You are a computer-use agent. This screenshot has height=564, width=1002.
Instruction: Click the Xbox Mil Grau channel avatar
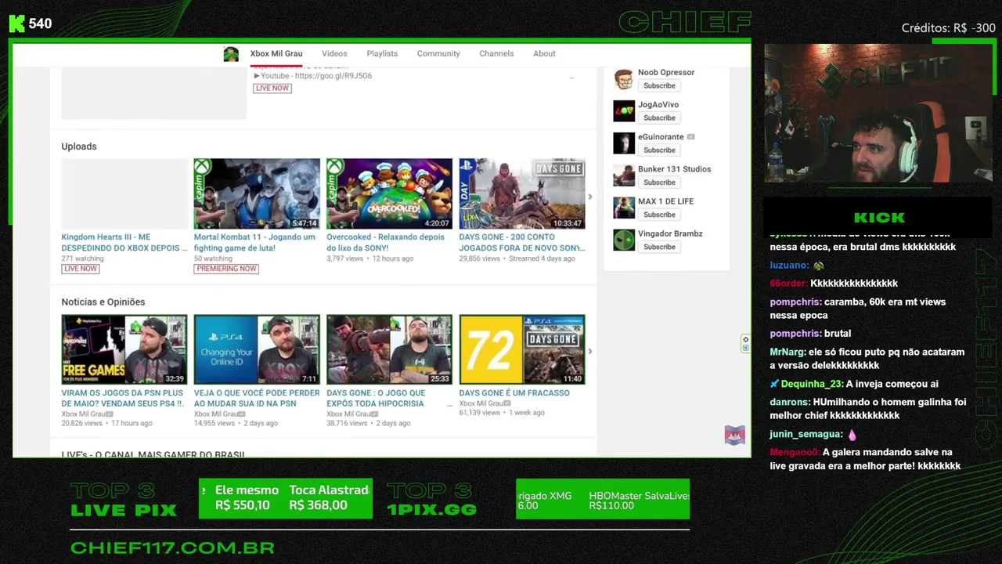[231, 54]
